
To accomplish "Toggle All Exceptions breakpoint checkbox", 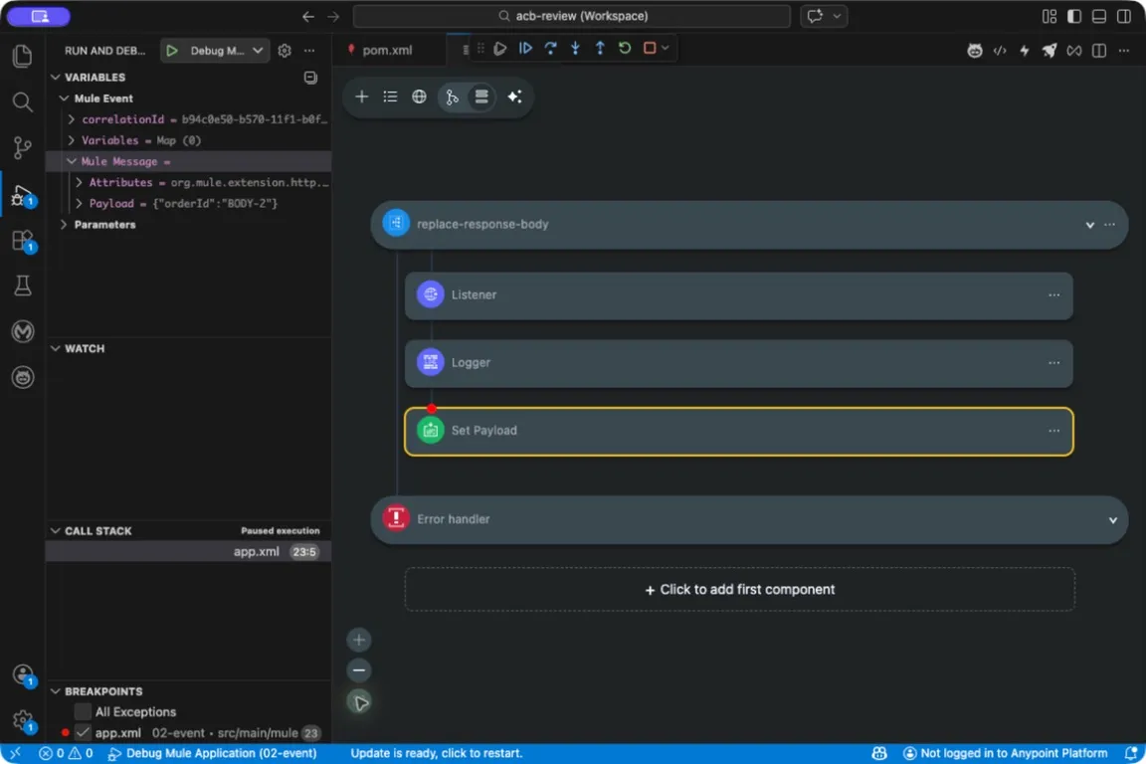I will tap(83, 712).
